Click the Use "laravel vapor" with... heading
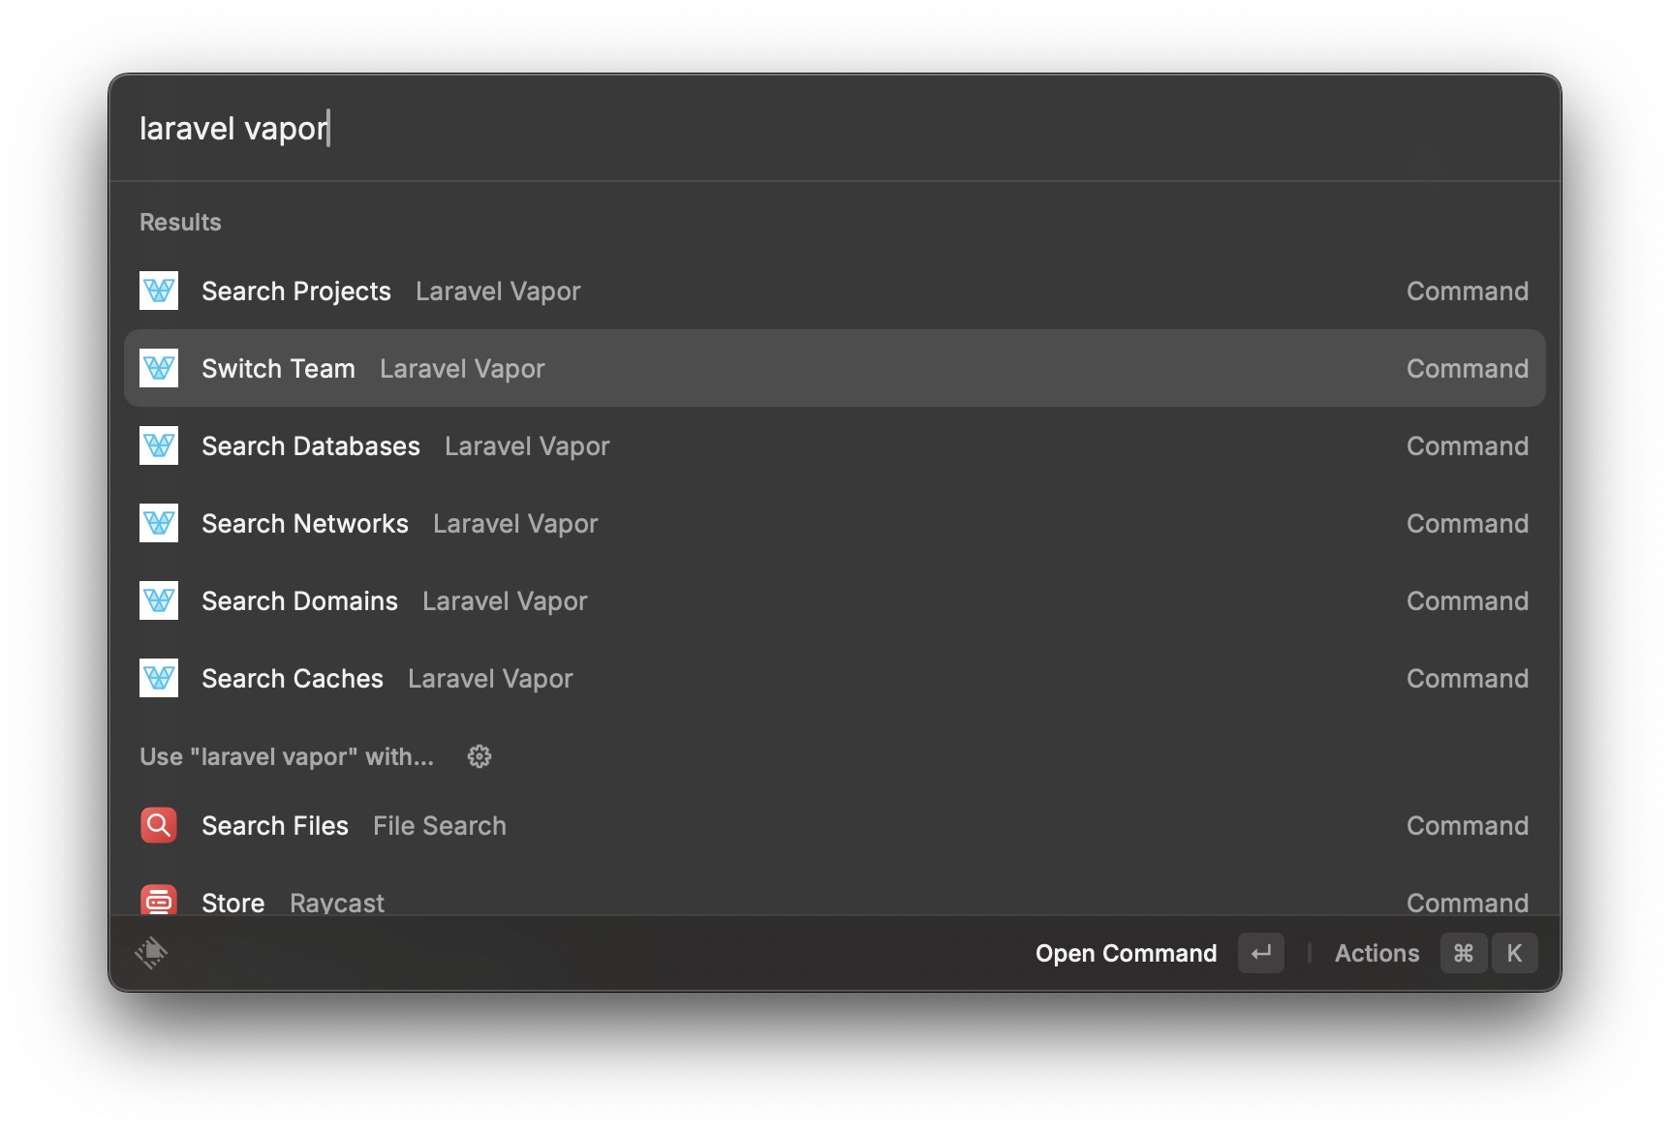Screen dimensions: 1670x1135 tap(287, 756)
